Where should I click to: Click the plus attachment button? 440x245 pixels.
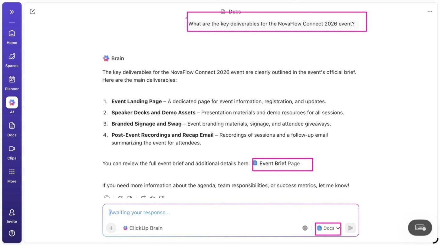(x=111, y=228)
